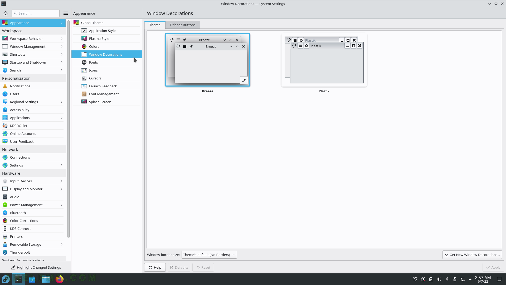Expand the Display and Monitor category
Viewport: 506px width, 285px height.
point(33,189)
